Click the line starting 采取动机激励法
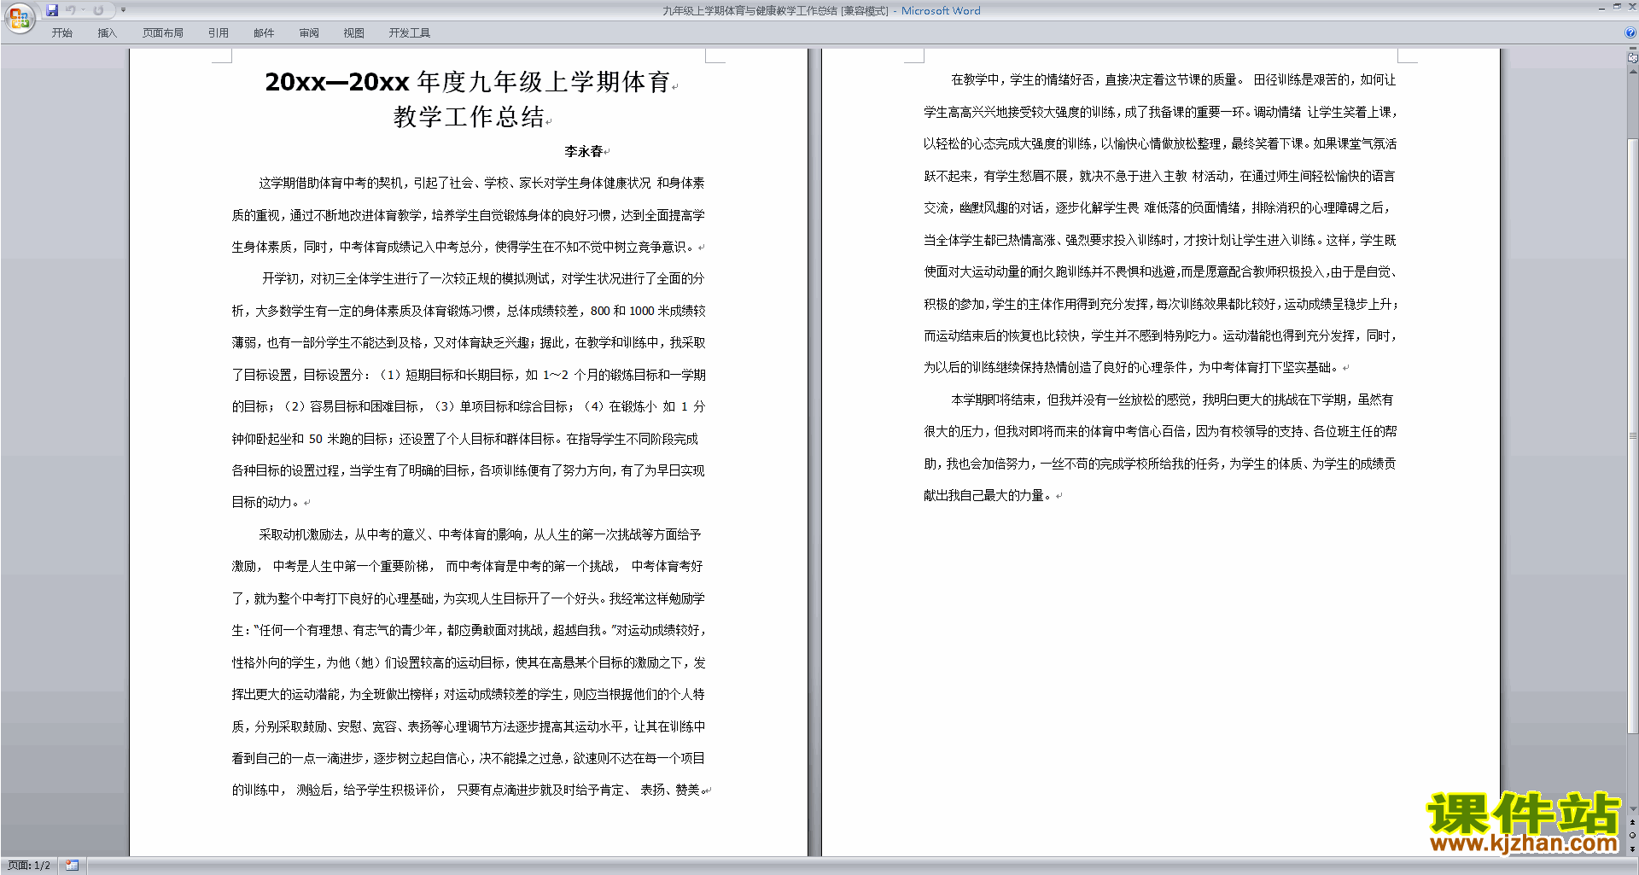The width and height of the screenshot is (1639, 875). point(481,534)
